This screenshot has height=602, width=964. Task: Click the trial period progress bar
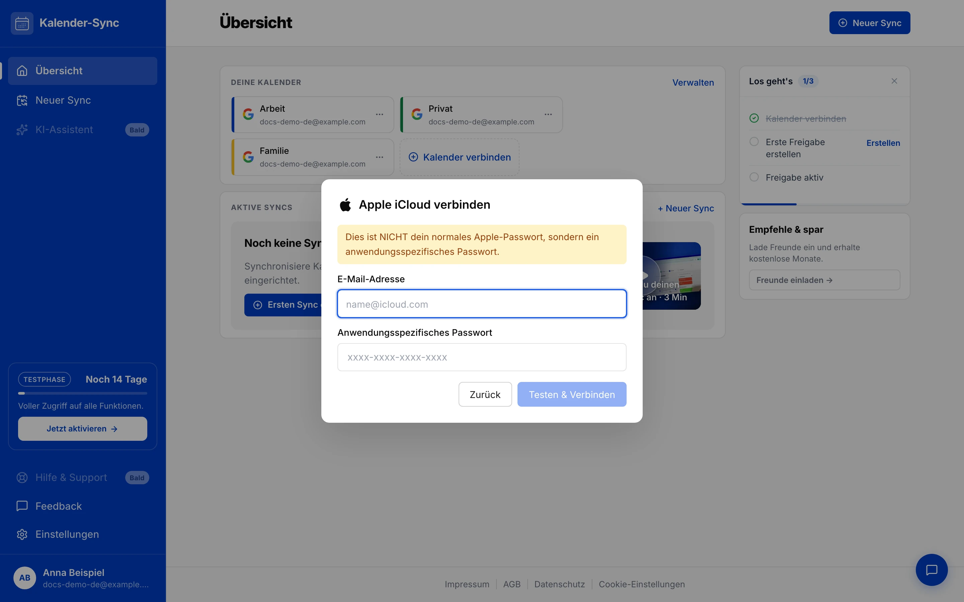82,393
